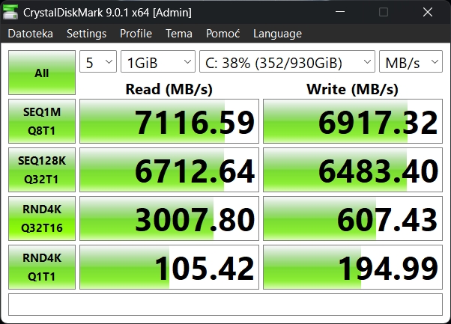Start the SEQ128K Q32T1 test
The width and height of the screenshot is (451, 324).
(x=42, y=170)
